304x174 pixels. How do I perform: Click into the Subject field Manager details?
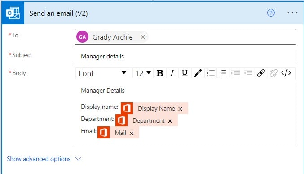click(185, 56)
